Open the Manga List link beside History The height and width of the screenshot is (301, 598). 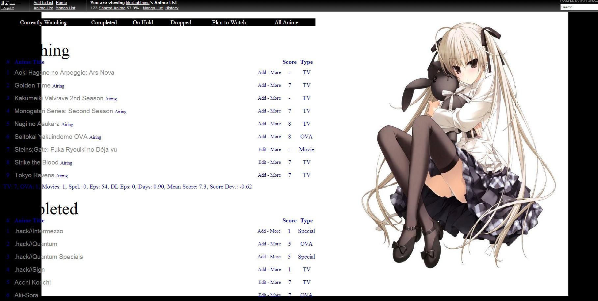[153, 8]
